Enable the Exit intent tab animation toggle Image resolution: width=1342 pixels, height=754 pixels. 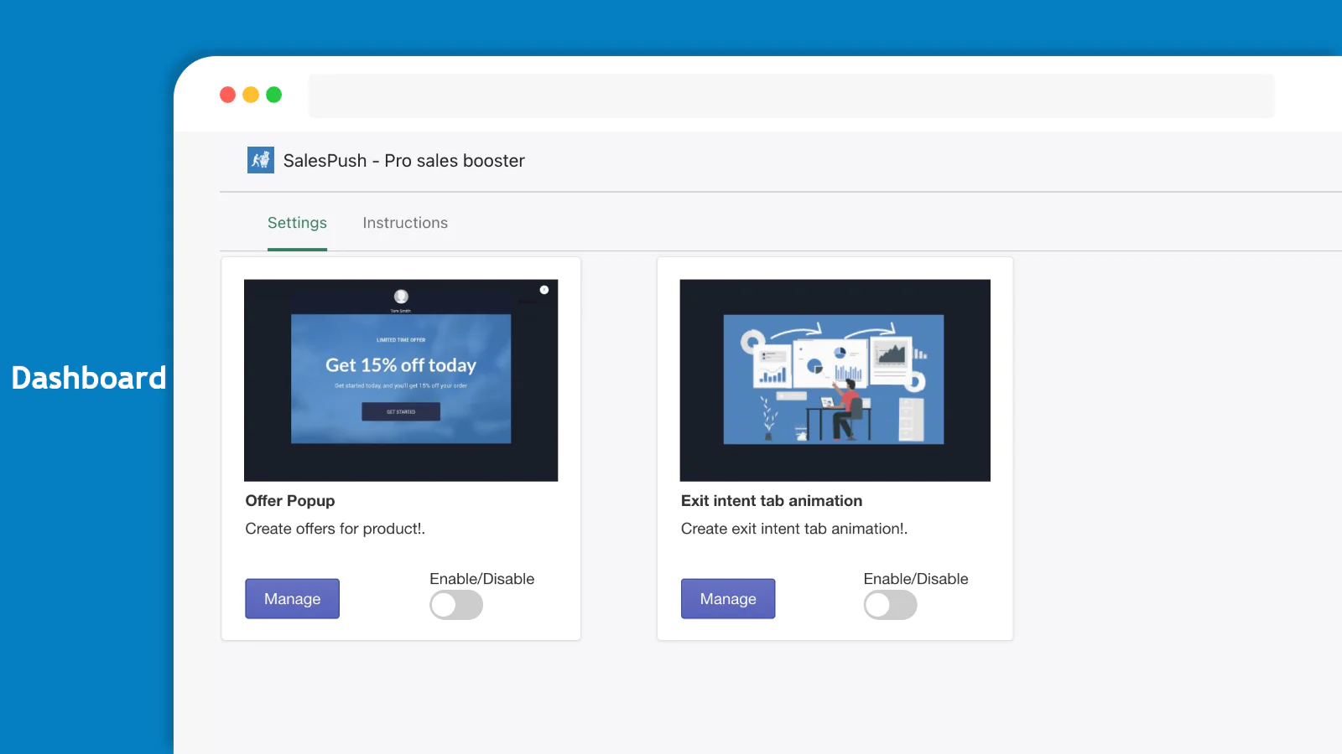click(x=891, y=605)
